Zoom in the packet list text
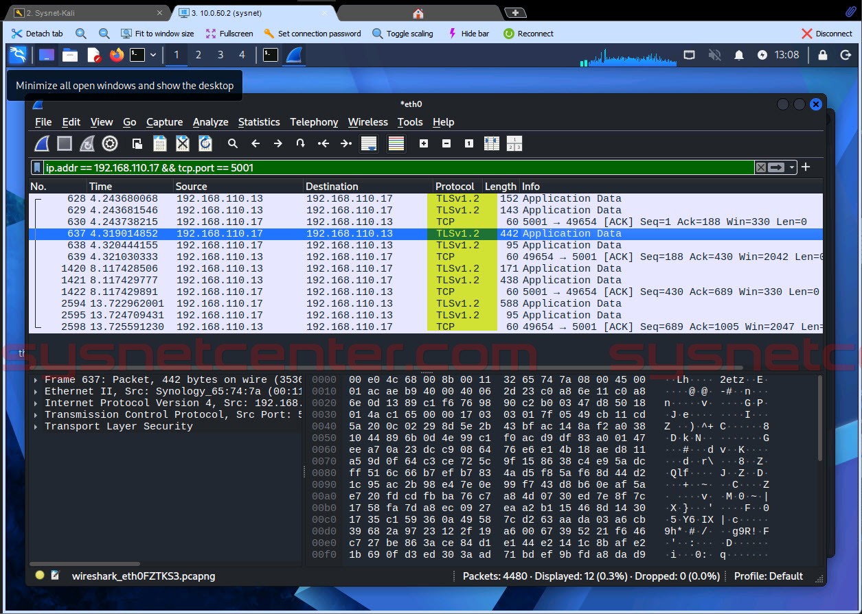The width and height of the screenshot is (862, 614). pos(424,143)
